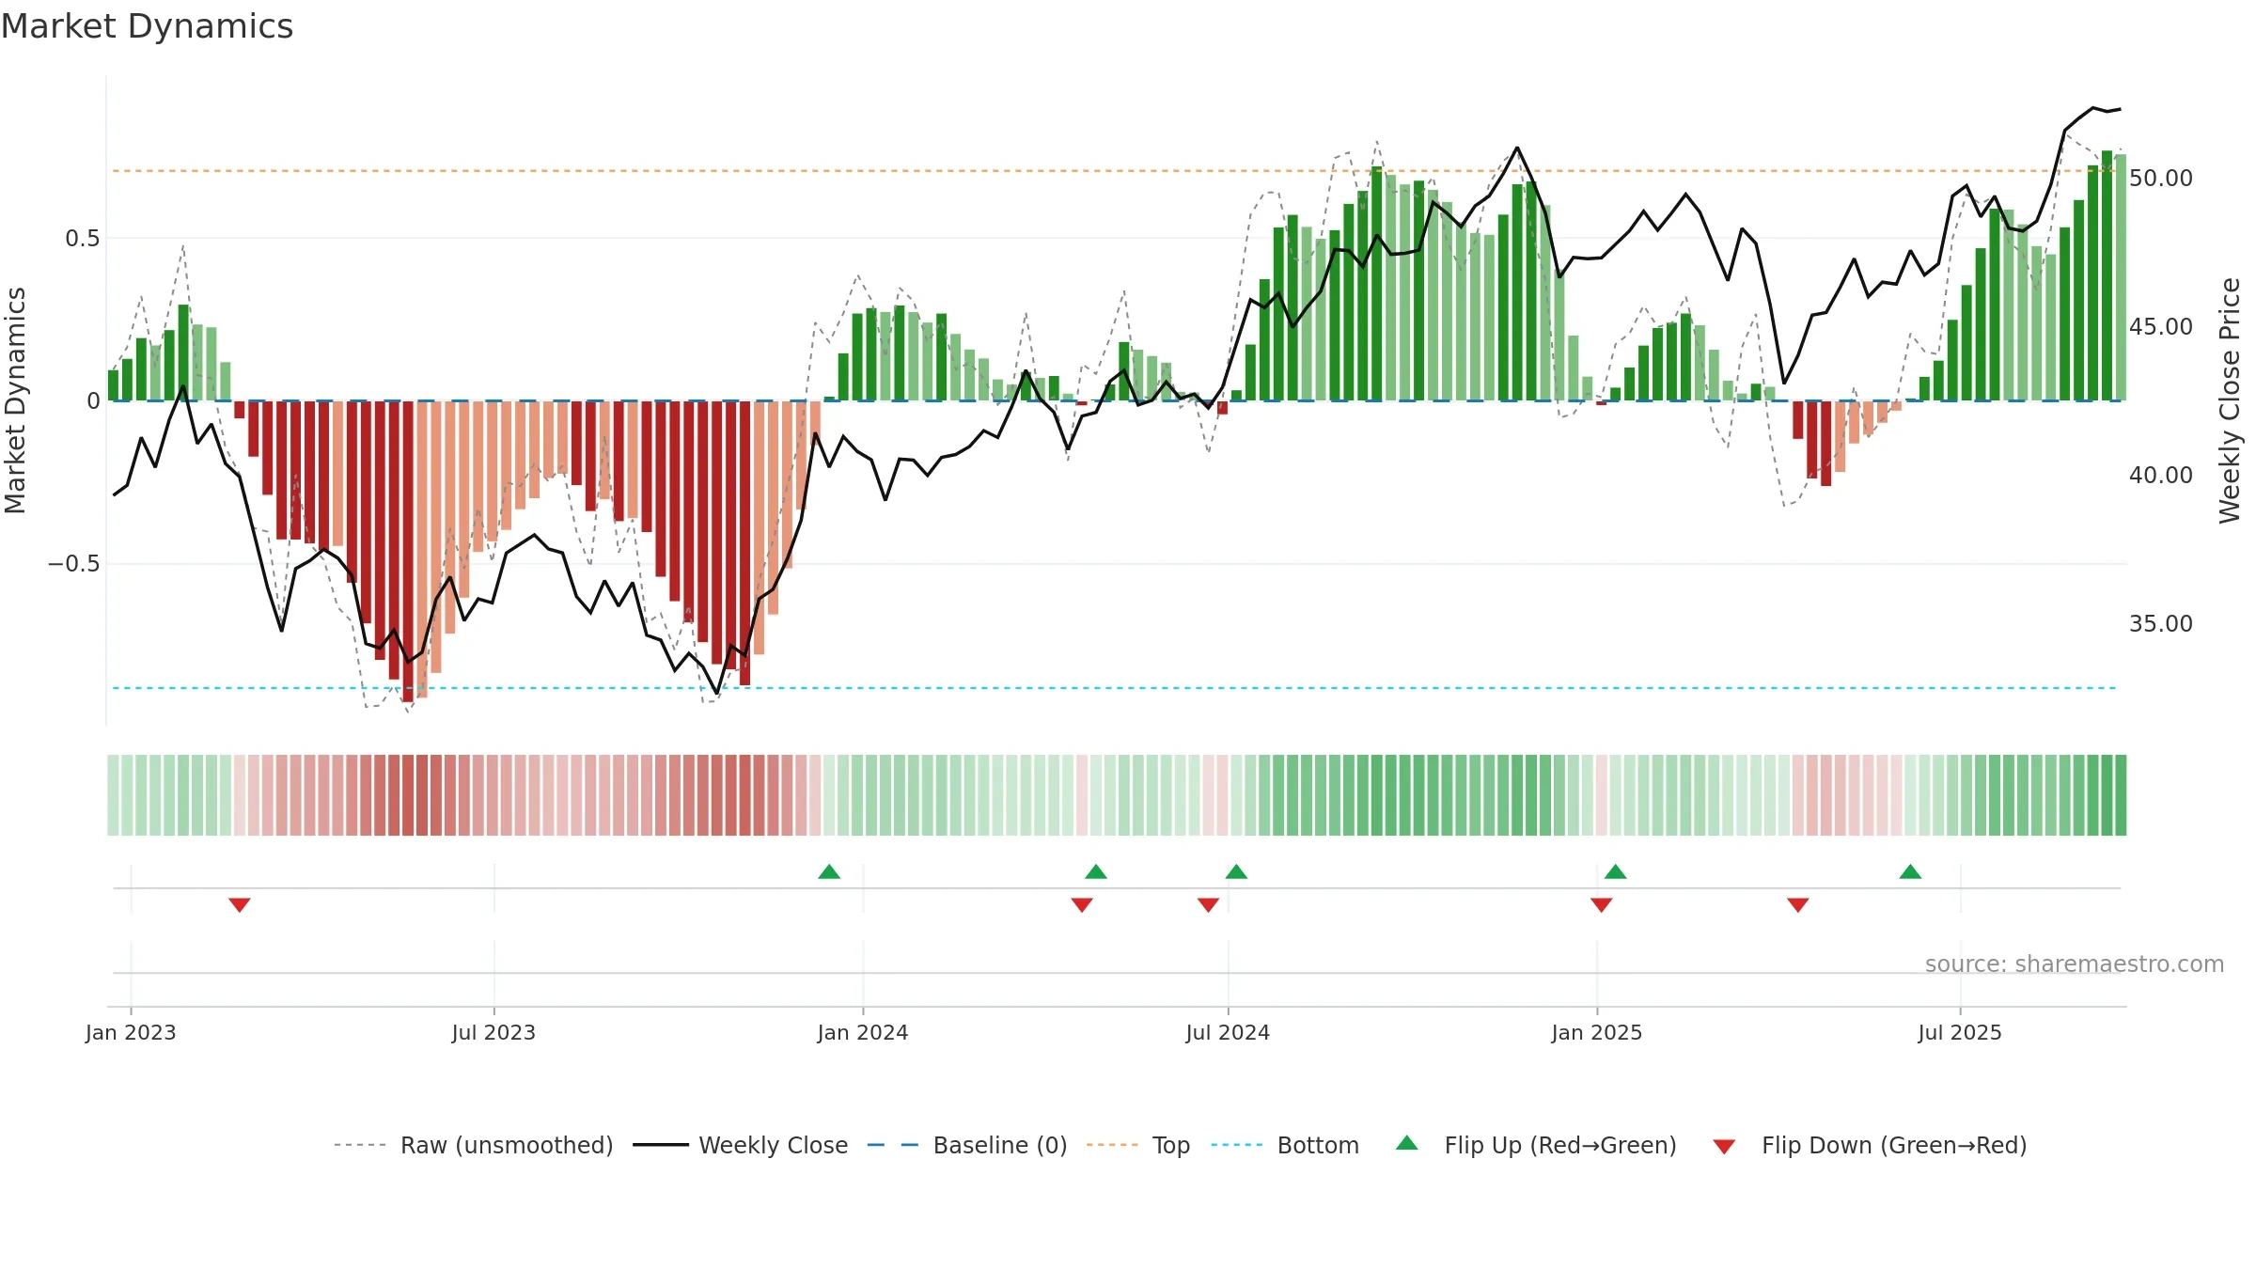Screen dimensions: 2256x1269
Task: Toggle the Baseline (0) legend entry
Action: pos(967,1145)
